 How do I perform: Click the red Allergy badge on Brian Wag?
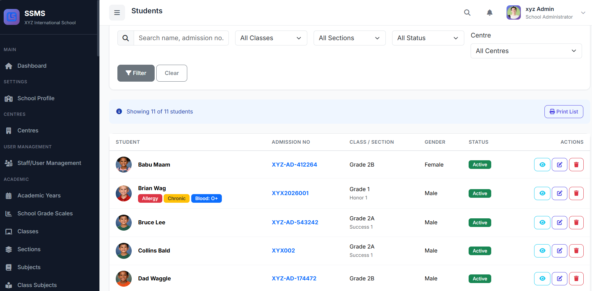coord(150,198)
